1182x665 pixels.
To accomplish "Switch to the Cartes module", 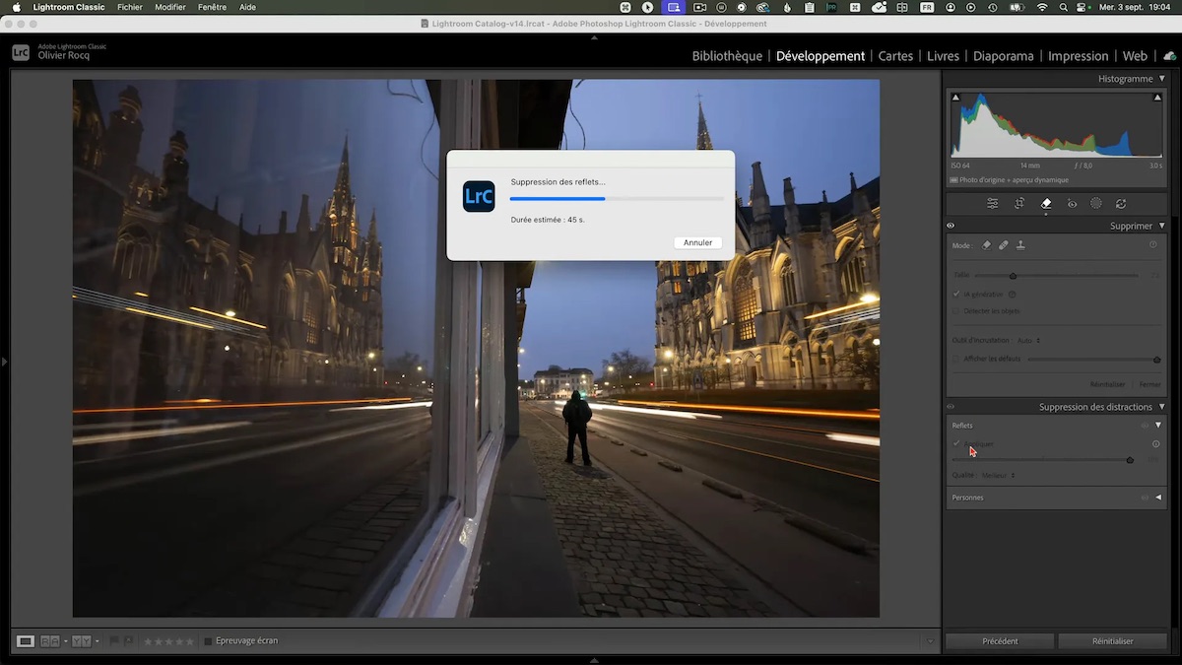I will pyautogui.click(x=895, y=56).
